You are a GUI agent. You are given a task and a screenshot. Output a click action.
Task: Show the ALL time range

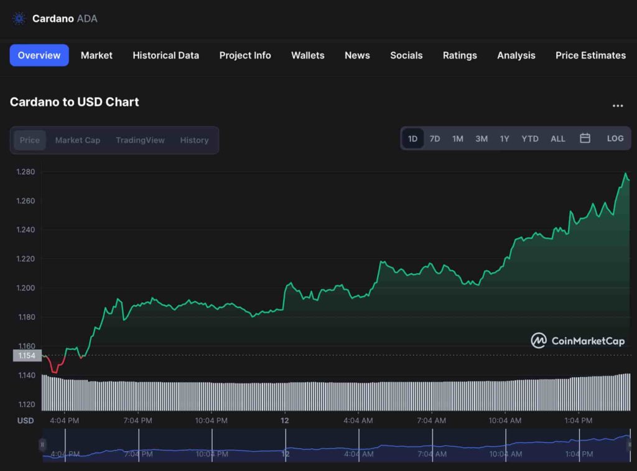(x=557, y=139)
